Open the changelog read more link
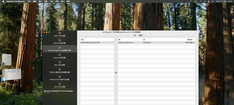This screenshot has width=234, height=105. [x=47, y=93]
